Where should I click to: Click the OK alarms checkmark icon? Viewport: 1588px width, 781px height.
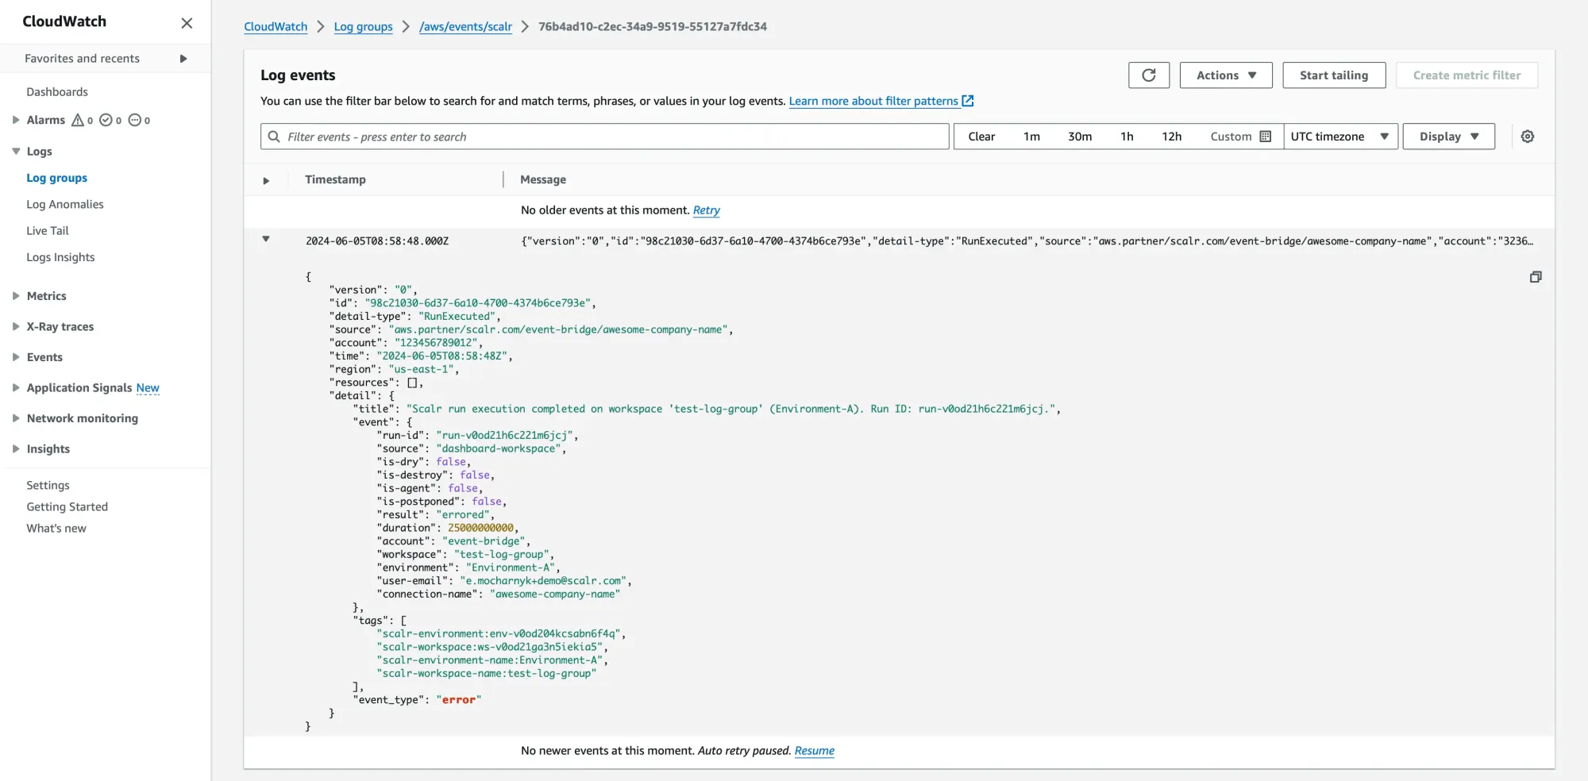(x=106, y=120)
